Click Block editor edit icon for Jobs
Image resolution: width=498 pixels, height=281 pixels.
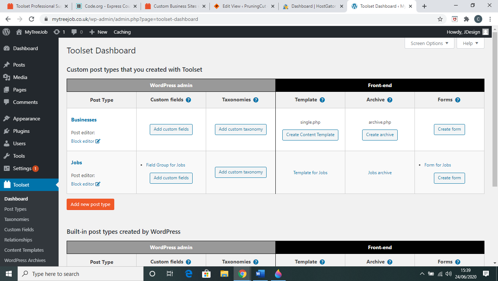pos(98,184)
